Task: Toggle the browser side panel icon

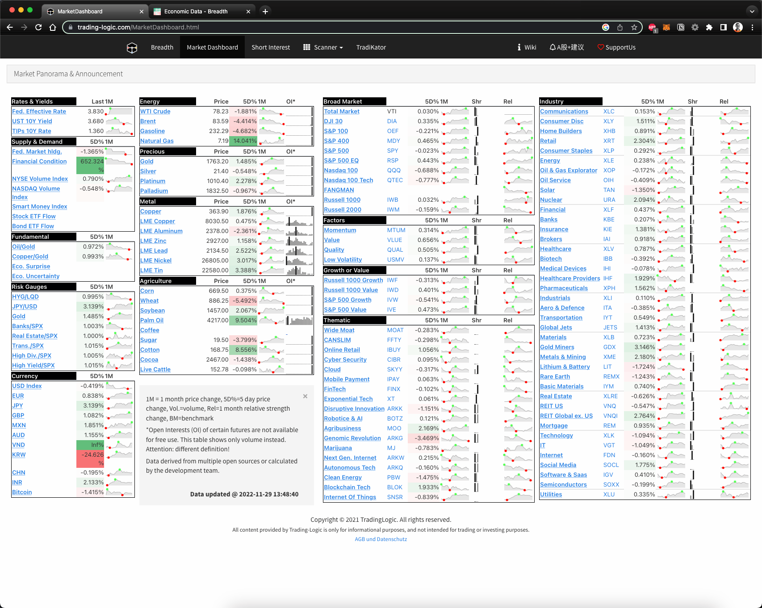Action: point(723,27)
